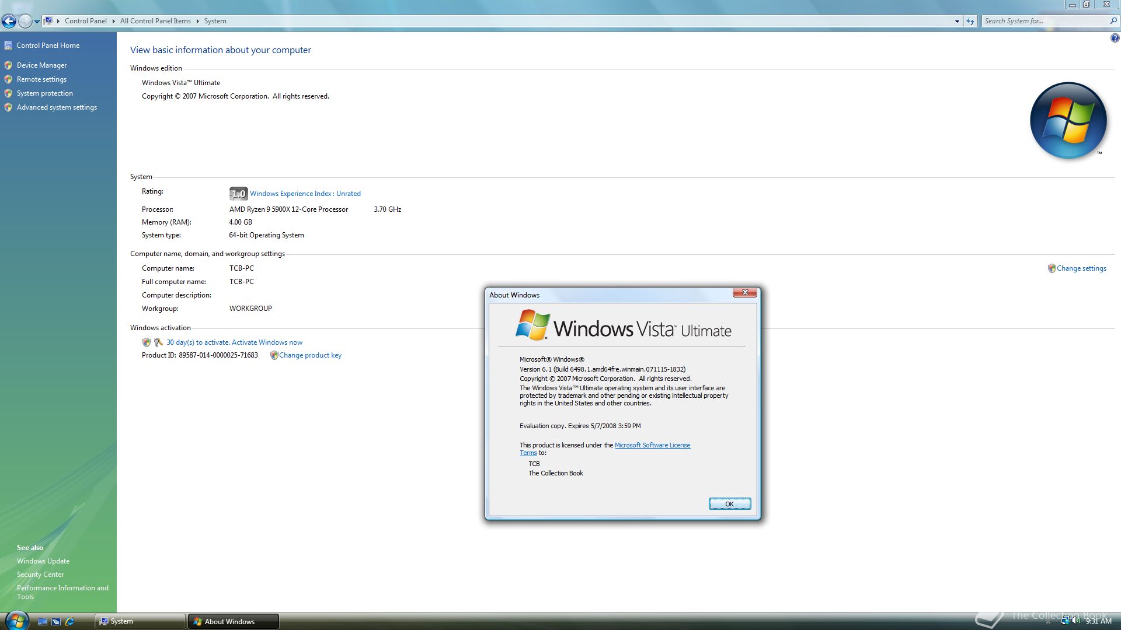The image size is (1121, 630).
Task: Open Windows Experience Index: Unrated link
Action: [305, 194]
